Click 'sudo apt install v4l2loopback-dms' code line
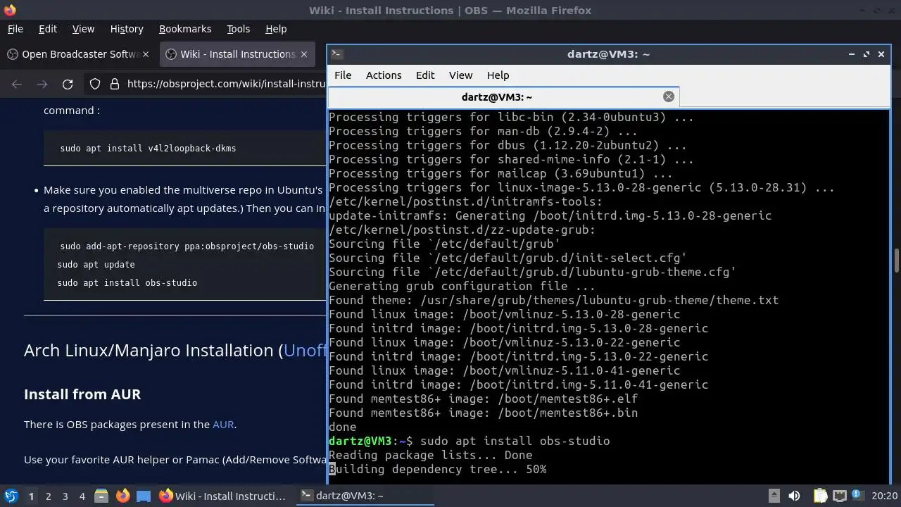Screen dimensions: 901x507 [x=148, y=149]
